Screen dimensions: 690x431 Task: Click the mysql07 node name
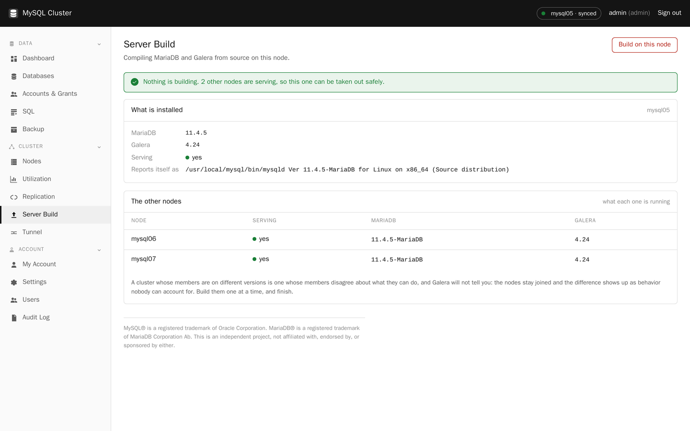(x=144, y=259)
